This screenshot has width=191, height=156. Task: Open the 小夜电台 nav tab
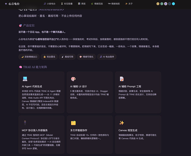(x=50, y=4)
